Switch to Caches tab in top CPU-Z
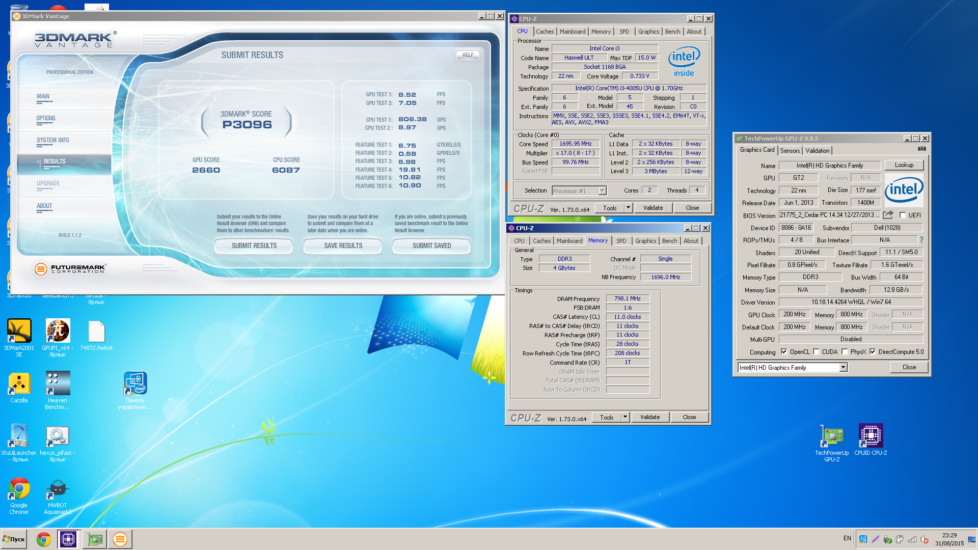This screenshot has width=978, height=550. [545, 32]
